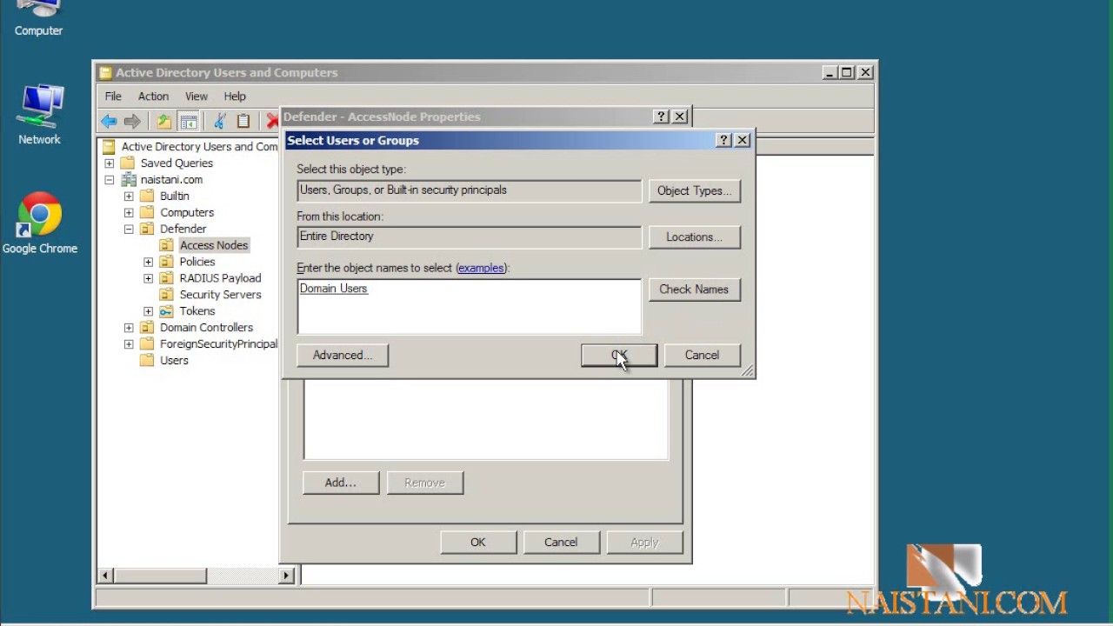1113x626 pixels.
Task: Confirm with OK in Select Users dialog
Action: coord(619,356)
